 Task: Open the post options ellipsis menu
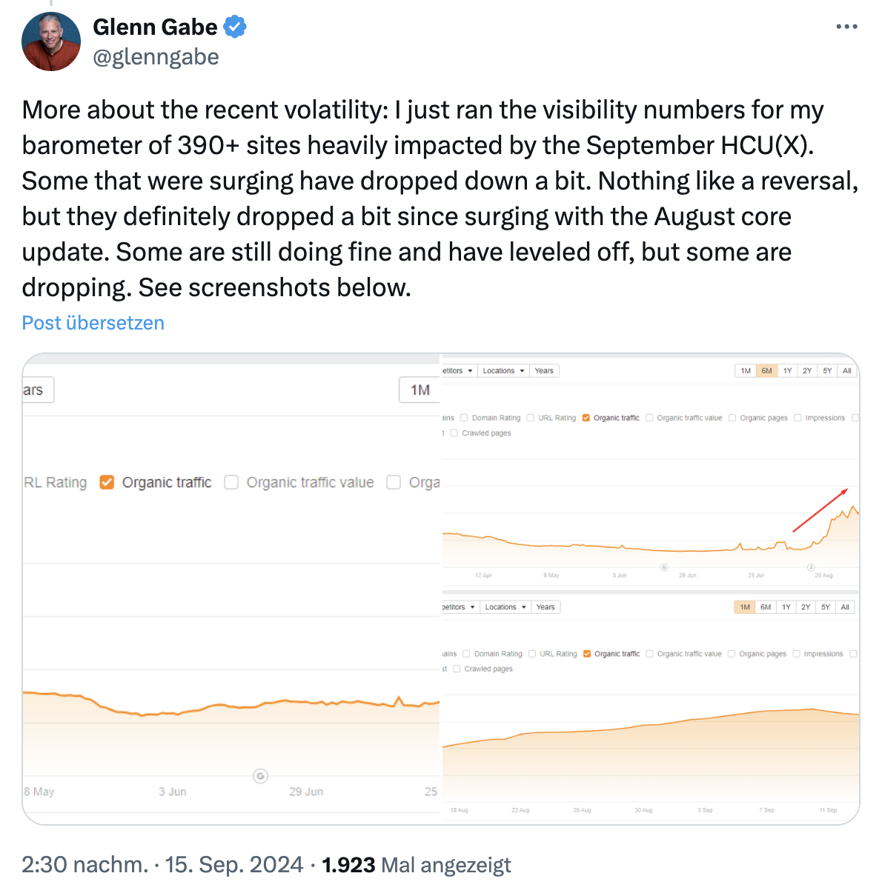846,27
